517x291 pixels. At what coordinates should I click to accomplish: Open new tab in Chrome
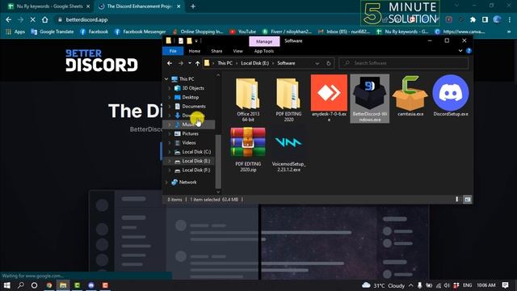click(193, 6)
